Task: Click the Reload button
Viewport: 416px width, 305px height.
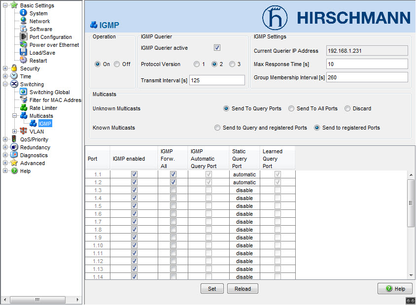Action: [243, 288]
